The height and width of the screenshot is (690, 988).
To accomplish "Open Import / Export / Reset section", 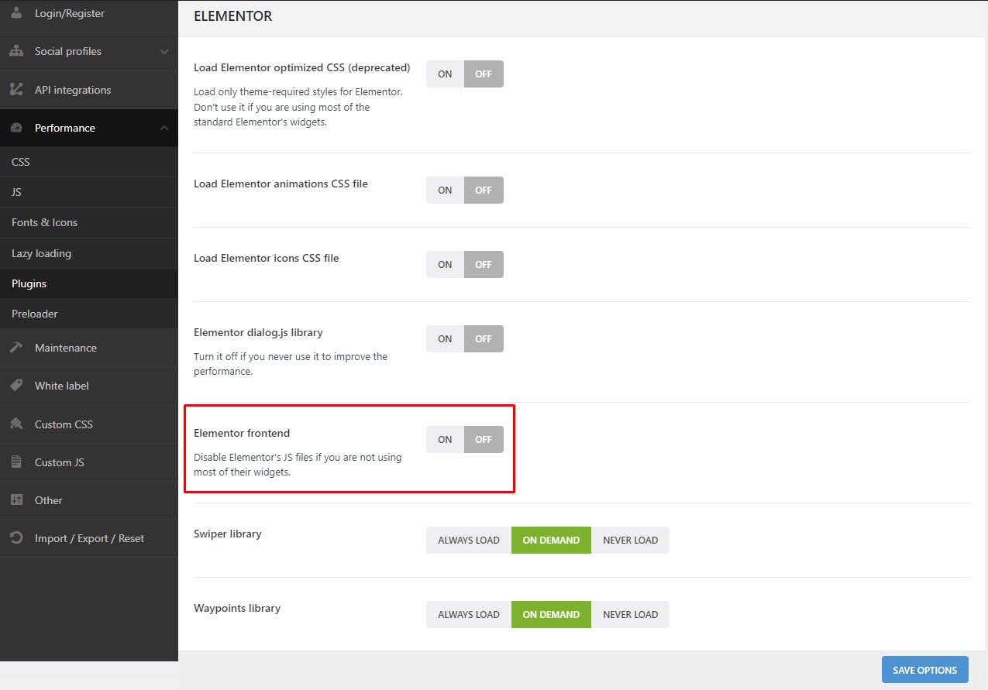I will click(89, 538).
